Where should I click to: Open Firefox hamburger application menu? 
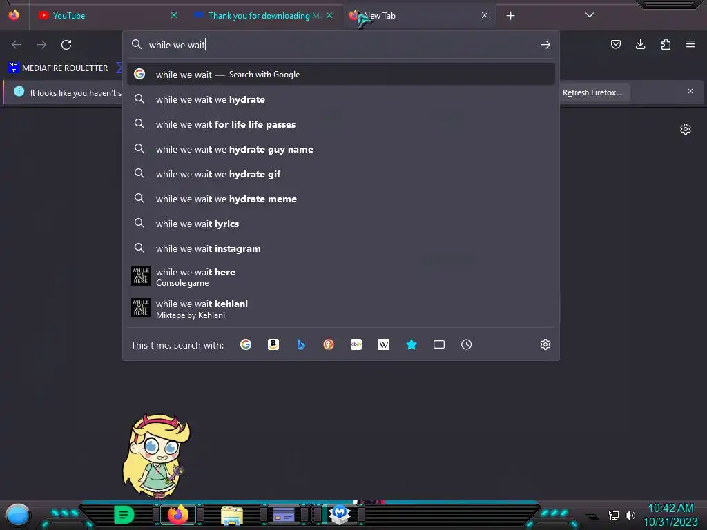pos(690,44)
